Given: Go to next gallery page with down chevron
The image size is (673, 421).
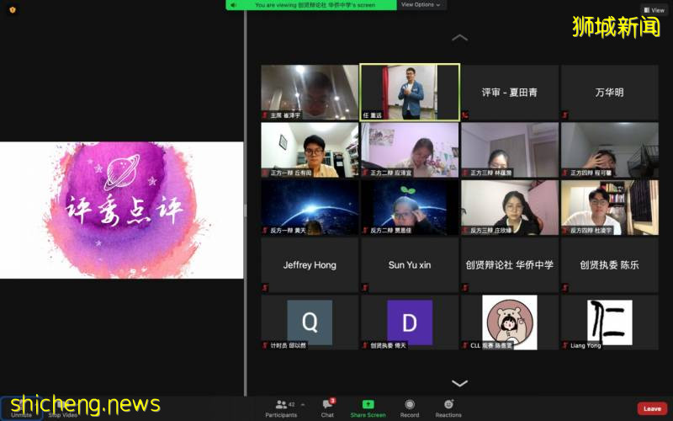Looking at the screenshot, I should click(x=459, y=383).
